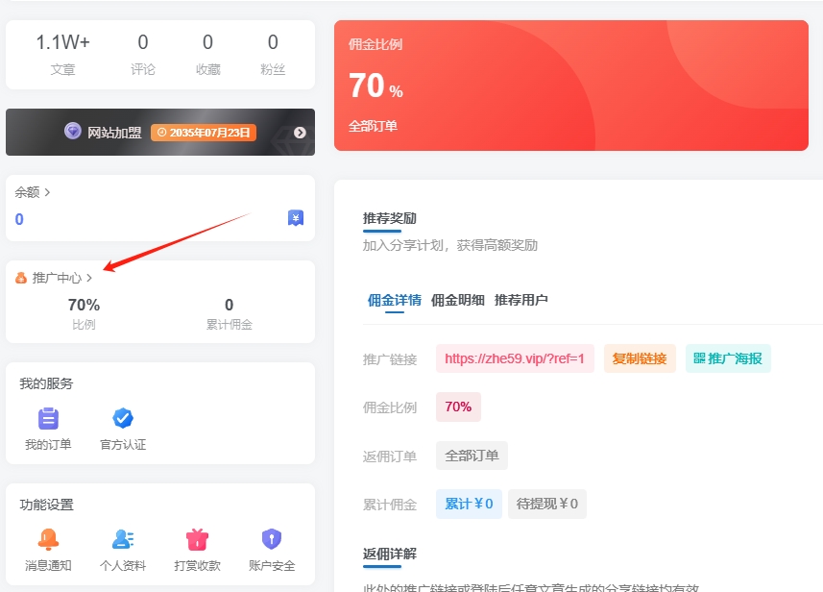
Task: Click the 官方认证 verification badge icon
Action: coord(122,419)
